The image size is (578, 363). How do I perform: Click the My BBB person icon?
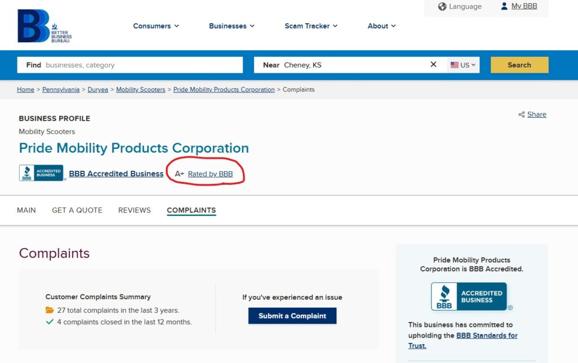pyautogui.click(x=504, y=6)
